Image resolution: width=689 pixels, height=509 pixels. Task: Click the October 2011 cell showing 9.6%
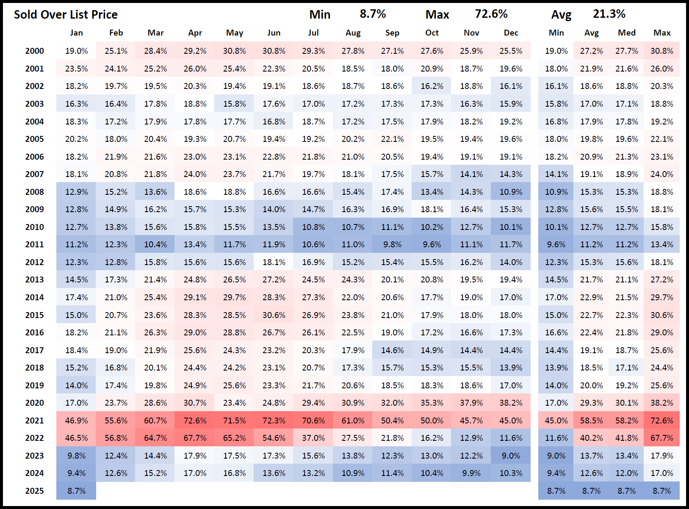(x=432, y=244)
